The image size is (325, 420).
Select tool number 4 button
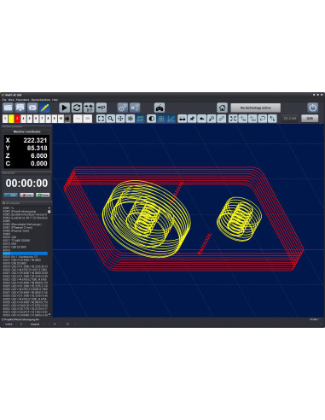[24, 119]
